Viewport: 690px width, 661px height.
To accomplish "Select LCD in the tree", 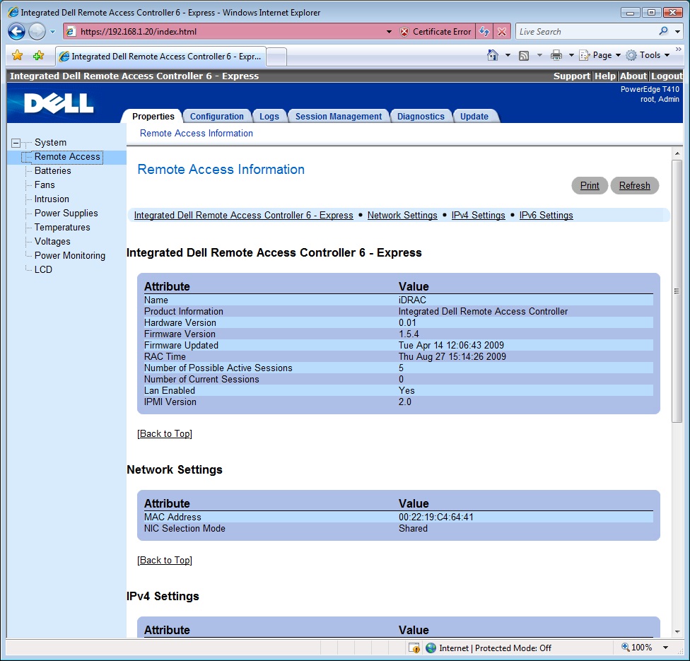I will [x=44, y=269].
